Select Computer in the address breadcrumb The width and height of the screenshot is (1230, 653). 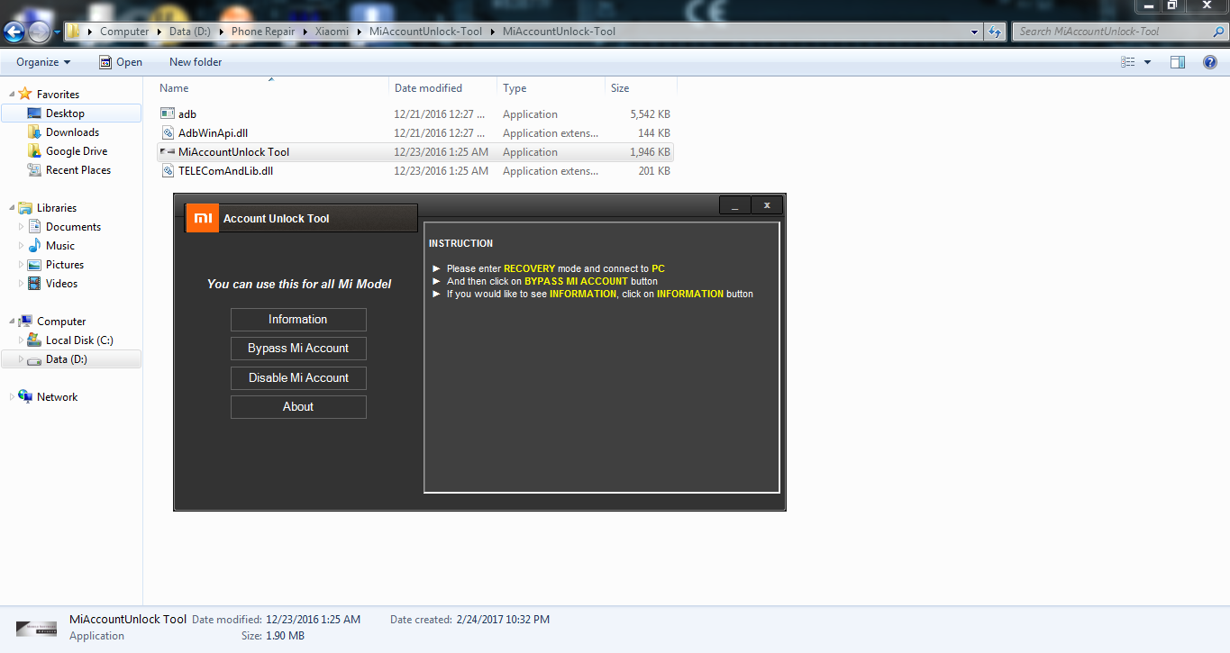tap(124, 32)
